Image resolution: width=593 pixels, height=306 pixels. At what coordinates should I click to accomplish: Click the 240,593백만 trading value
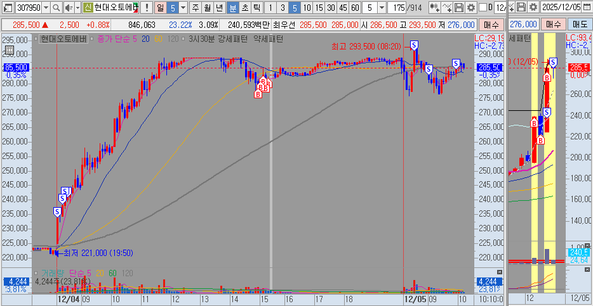[250, 25]
